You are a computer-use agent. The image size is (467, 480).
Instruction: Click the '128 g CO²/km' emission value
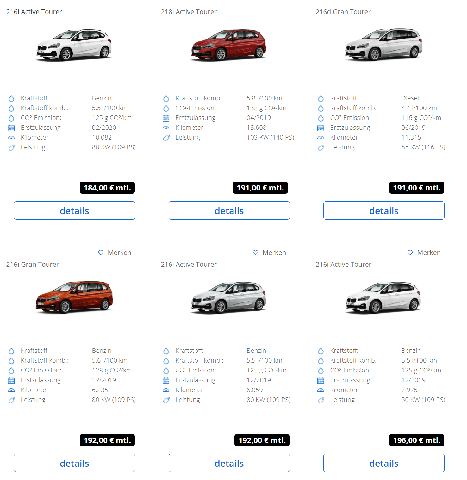(x=112, y=370)
